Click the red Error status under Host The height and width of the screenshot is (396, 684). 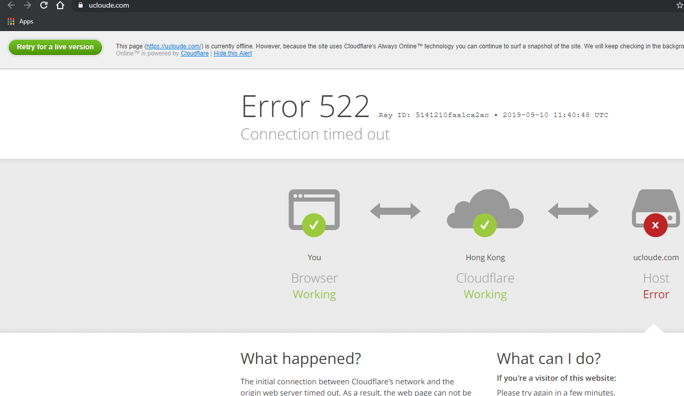(656, 294)
